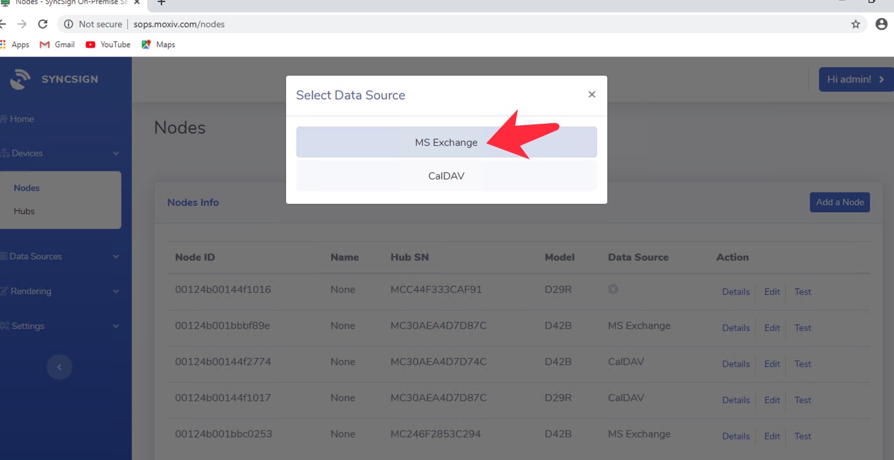Viewport: 894px width, 460px height.
Task: Click the Select Data Source dialog title
Action: (350, 95)
